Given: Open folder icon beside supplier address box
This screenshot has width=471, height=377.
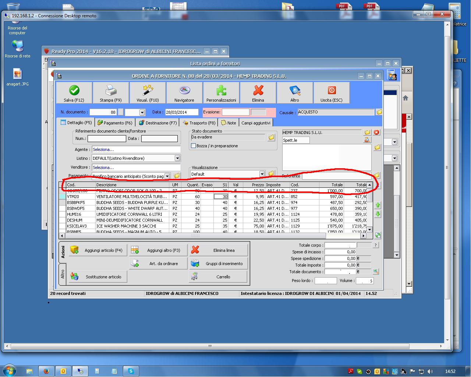Looking at the screenshot, I should (377, 148).
